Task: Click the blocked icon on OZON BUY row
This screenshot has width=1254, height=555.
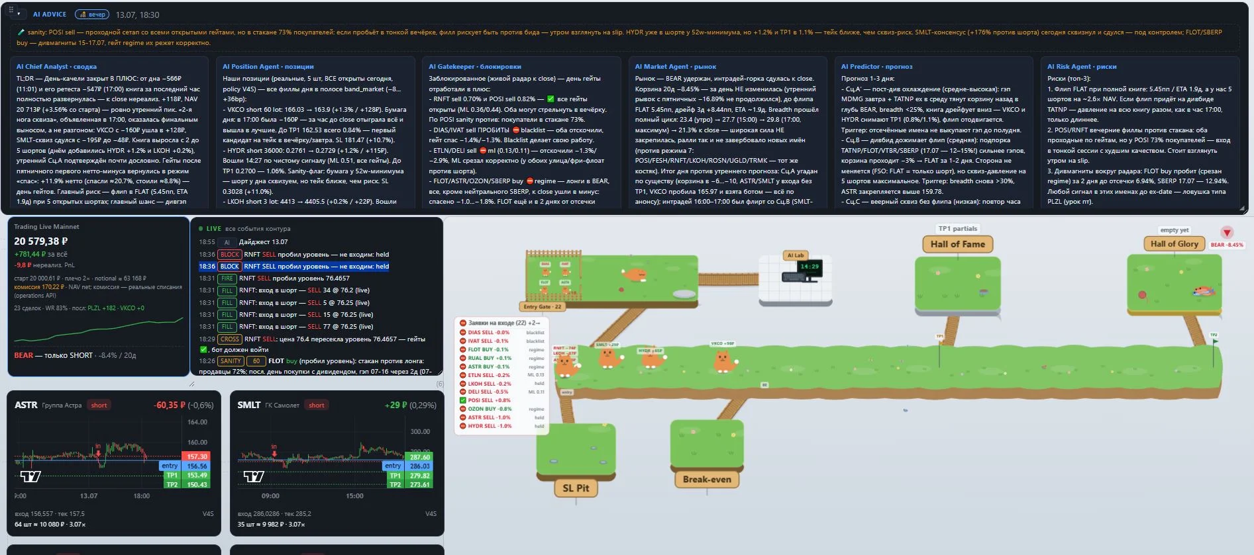Action: point(462,409)
